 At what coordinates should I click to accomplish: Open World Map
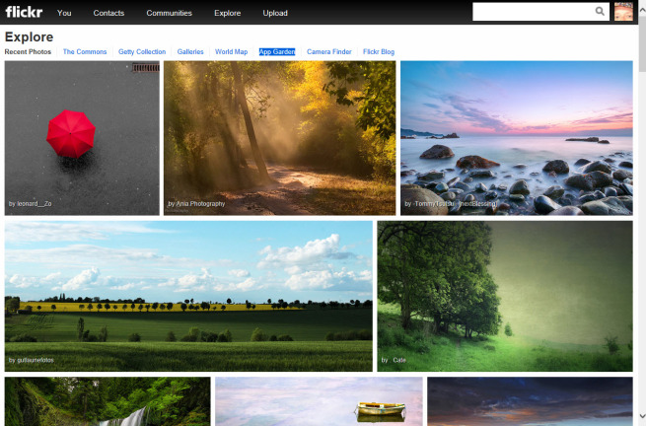coord(232,51)
